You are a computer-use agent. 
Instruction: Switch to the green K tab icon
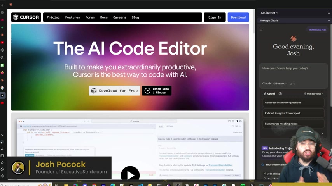[x=2, y=65]
